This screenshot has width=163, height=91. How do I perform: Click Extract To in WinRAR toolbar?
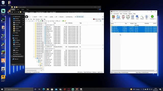pos(118,17)
